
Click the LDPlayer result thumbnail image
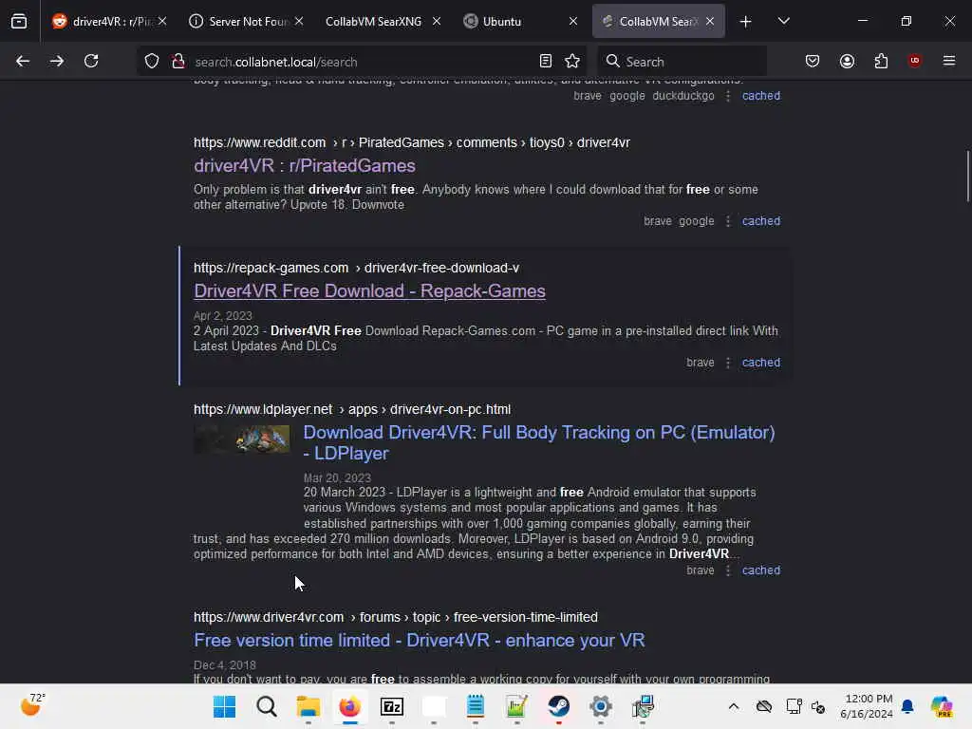pos(242,439)
